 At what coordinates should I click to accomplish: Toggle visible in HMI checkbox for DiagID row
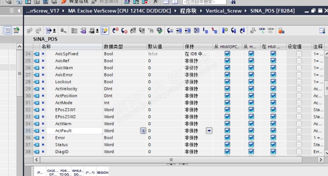tap(273, 152)
